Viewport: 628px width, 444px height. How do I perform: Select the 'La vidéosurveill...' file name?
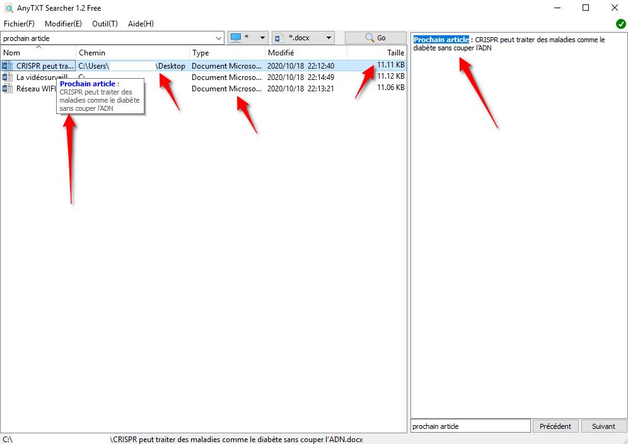click(x=42, y=77)
